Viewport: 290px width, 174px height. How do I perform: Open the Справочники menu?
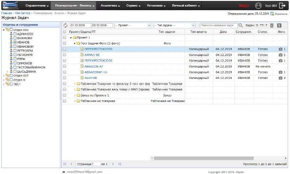coord(37,6)
